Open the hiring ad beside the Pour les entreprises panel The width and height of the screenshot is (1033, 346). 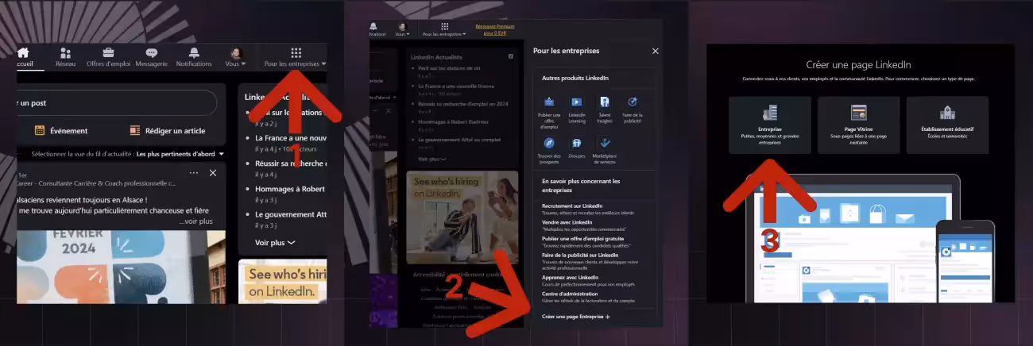(x=462, y=218)
